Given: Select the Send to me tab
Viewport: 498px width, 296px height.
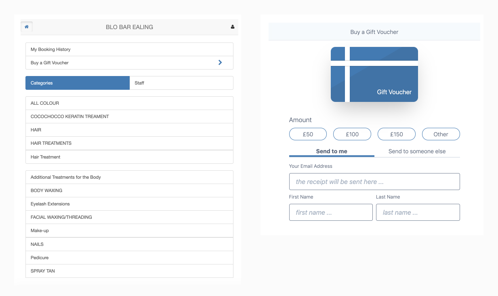Looking at the screenshot, I should tap(332, 151).
